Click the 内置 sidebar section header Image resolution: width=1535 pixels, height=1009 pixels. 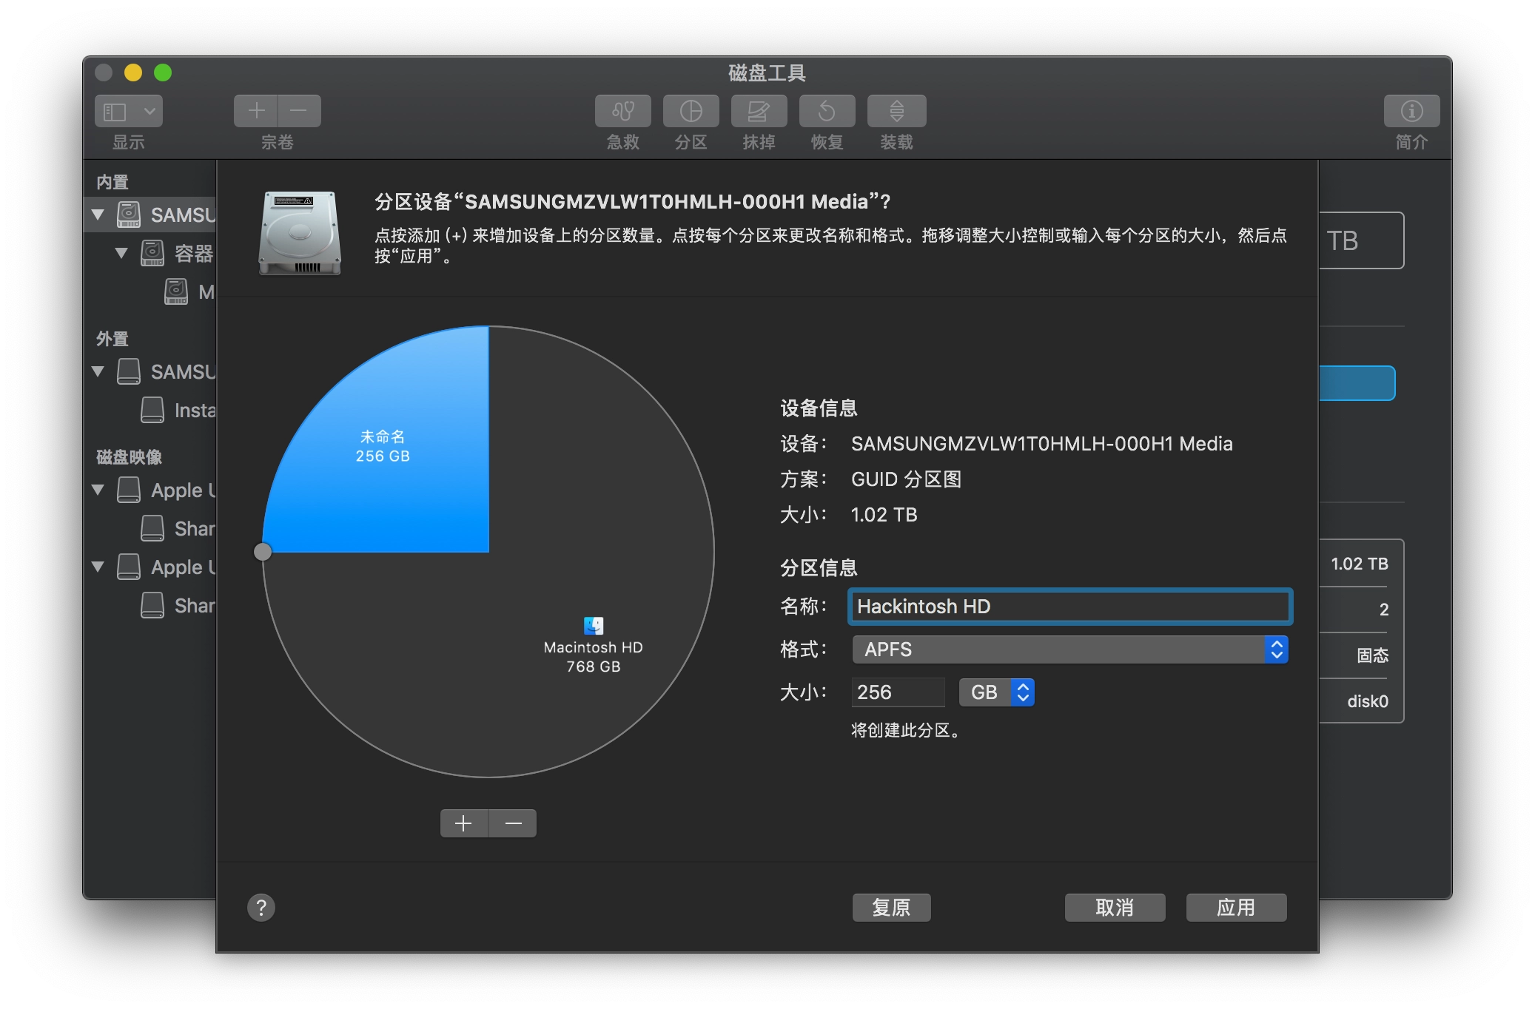[112, 182]
